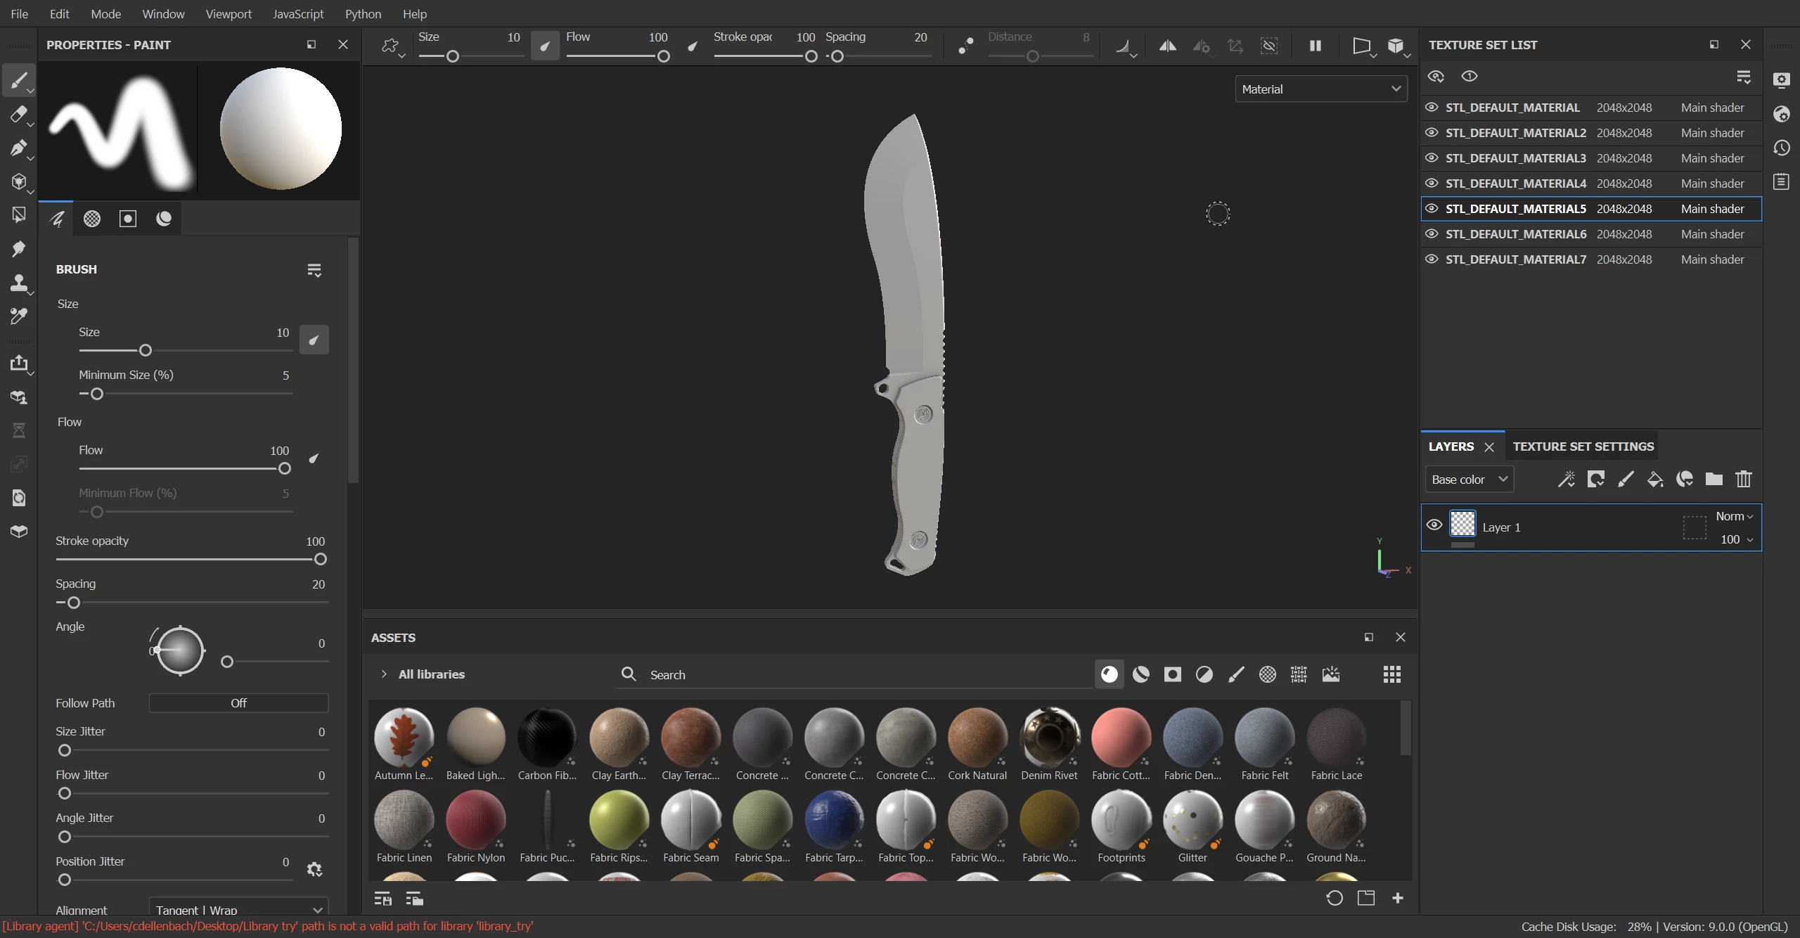Click the delete layer trash icon

click(1744, 480)
